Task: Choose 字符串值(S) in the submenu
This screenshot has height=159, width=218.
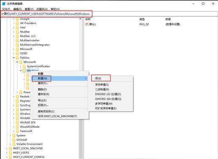Action: 111,85
